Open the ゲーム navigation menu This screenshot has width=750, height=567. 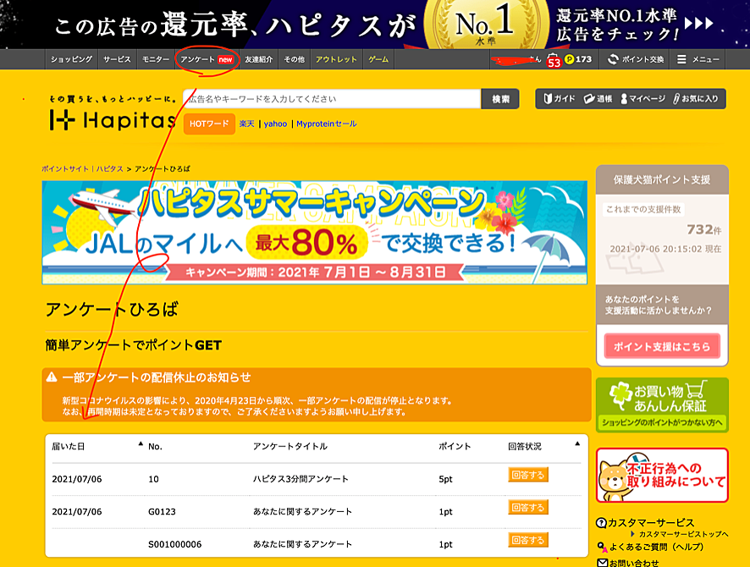click(378, 59)
